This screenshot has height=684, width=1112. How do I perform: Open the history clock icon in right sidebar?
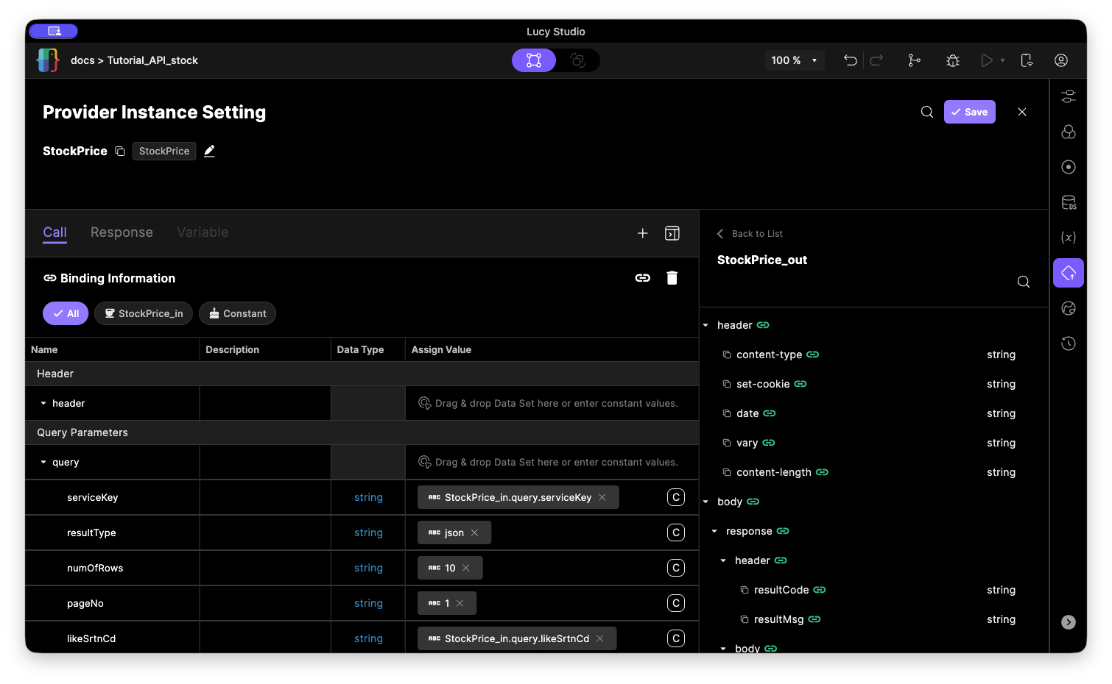(1069, 343)
